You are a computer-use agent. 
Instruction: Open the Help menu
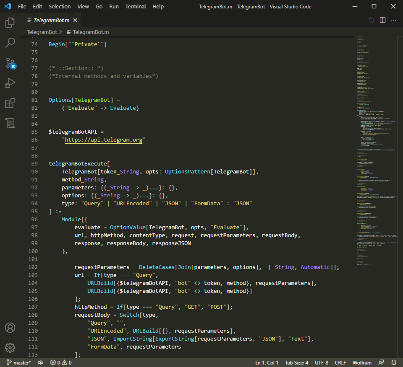point(158,7)
